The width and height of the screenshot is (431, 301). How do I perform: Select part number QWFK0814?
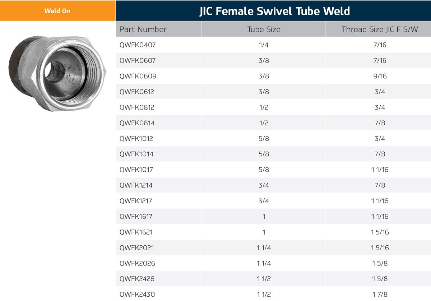click(137, 123)
